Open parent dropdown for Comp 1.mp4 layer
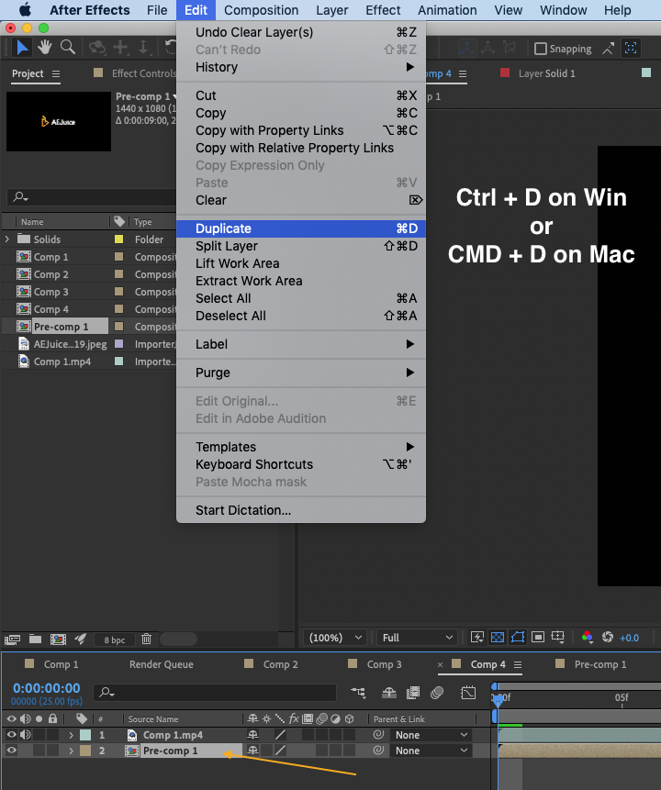 click(431, 735)
